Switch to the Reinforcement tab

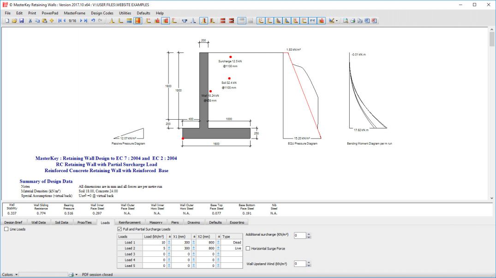(129, 222)
